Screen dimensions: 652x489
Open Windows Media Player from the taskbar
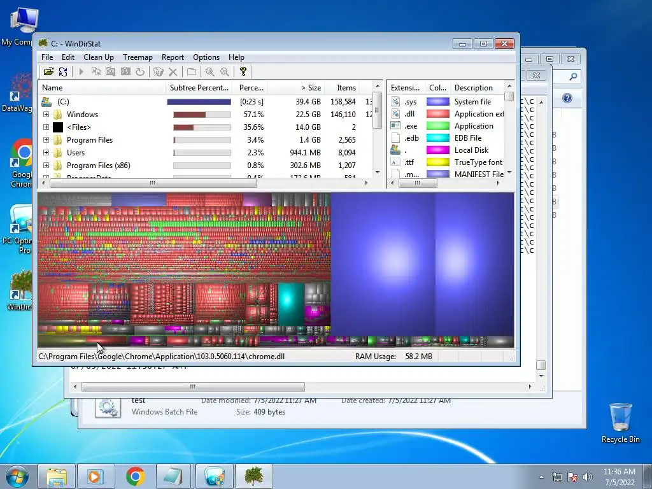tap(96, 476)
